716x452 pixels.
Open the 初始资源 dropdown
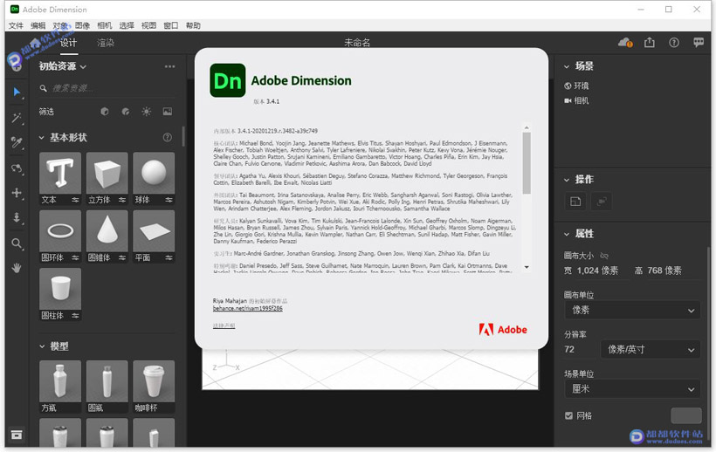(63, 66)
